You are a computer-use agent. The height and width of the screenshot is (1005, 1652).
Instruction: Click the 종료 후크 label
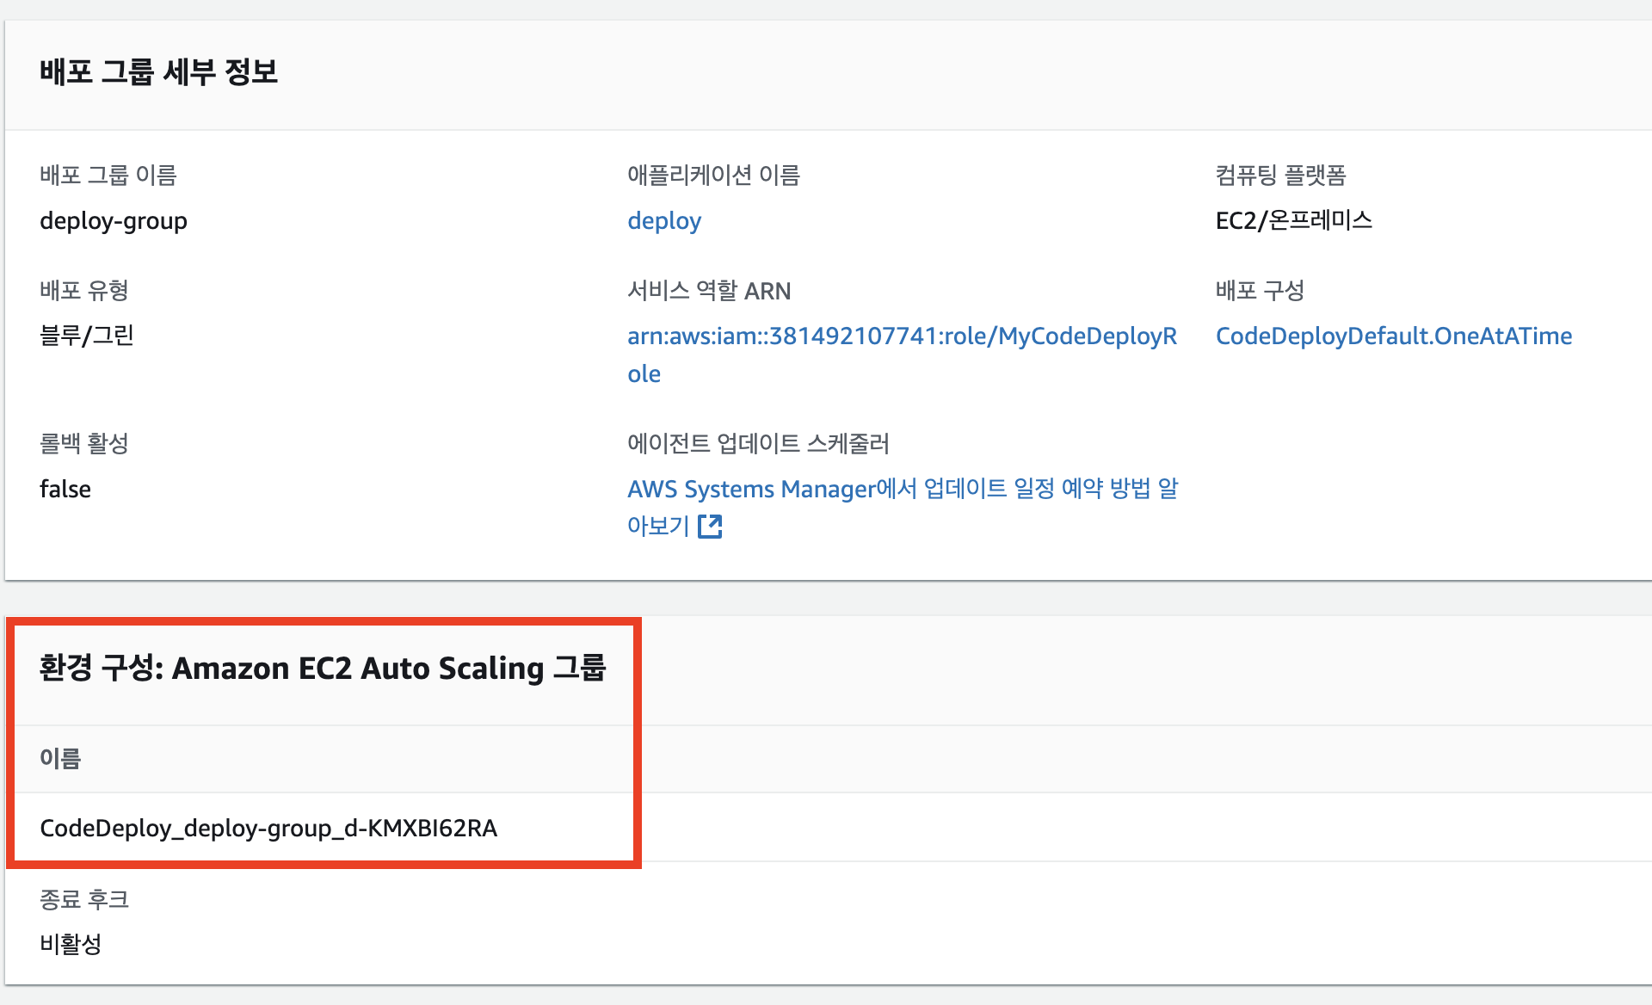84,899
